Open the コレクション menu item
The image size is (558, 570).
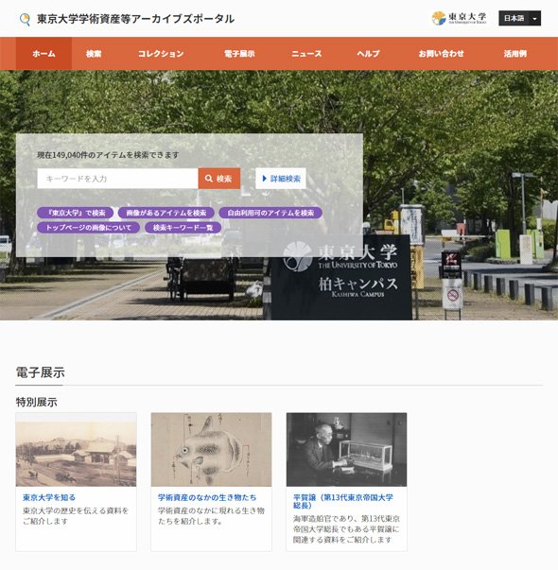click(161, 54)
